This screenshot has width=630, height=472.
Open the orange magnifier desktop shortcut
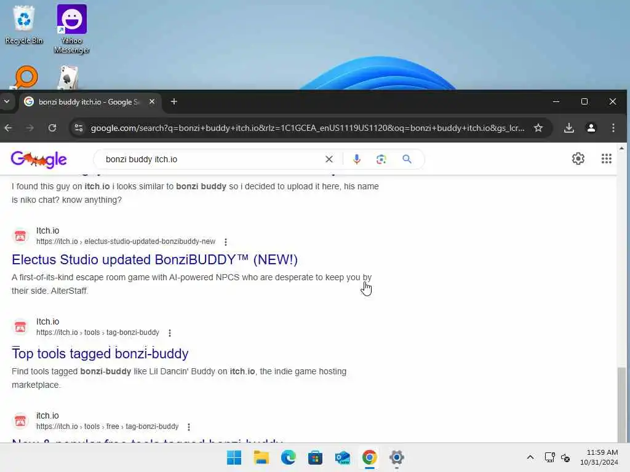click(x=25, y=77)
